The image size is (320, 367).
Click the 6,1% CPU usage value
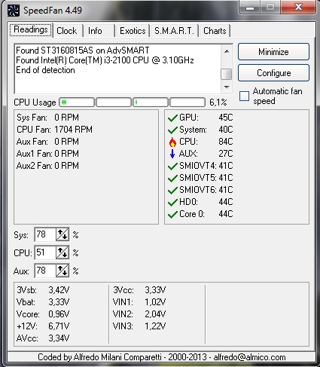(218, 102)
